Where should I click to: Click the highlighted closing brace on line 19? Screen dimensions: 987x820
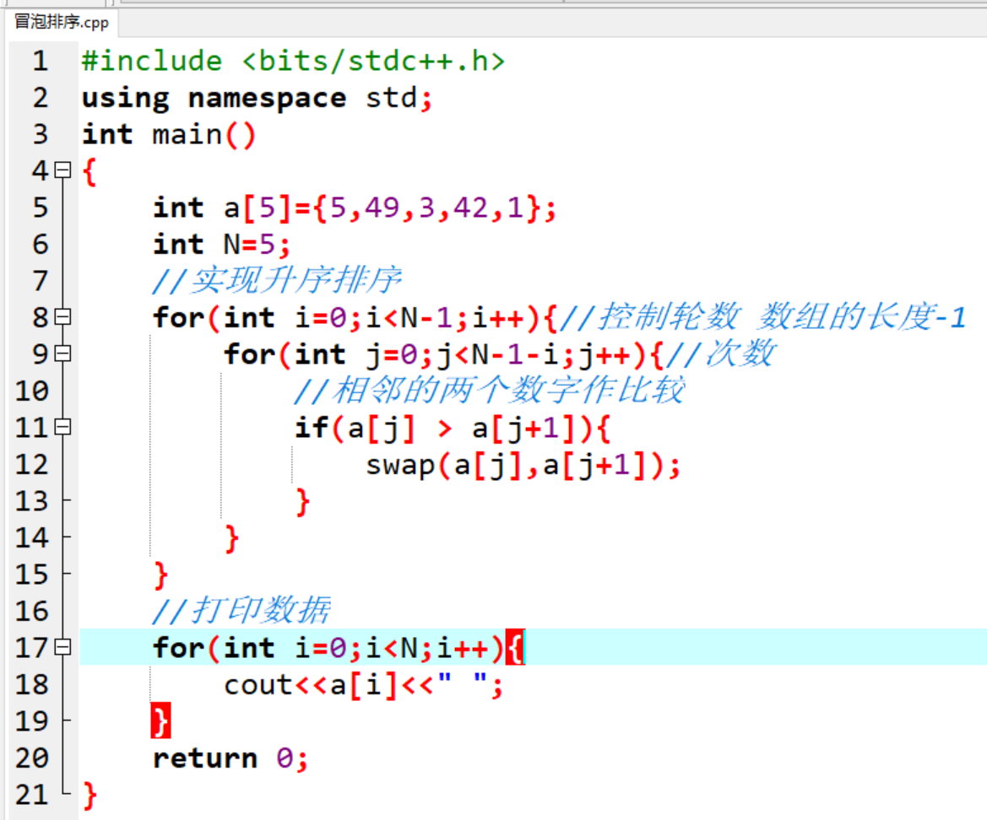[160, 721]
